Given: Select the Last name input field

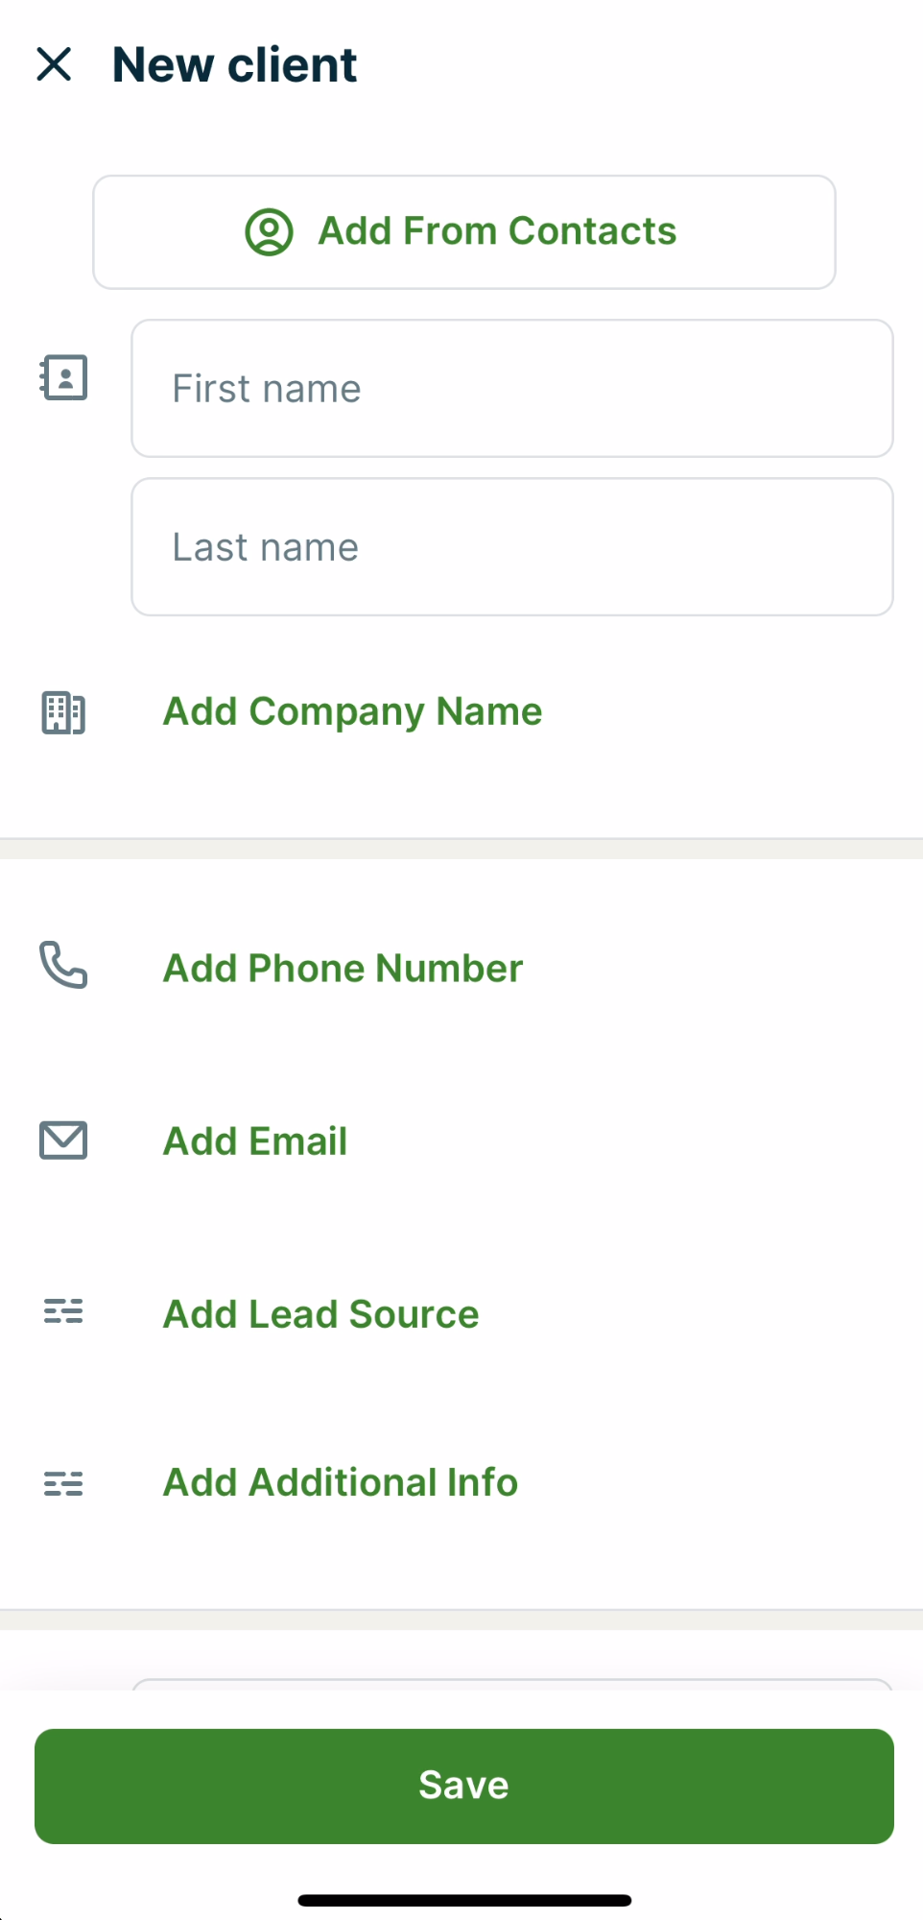Looking at the screenshot, I should (x=512, y=547).
